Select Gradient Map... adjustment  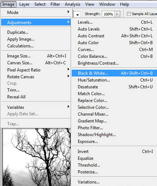click(114, 121)
